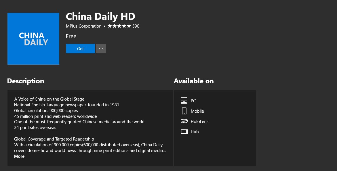Click the Hub screen icon
This screenshot has width=337, height=171.
tap(184, 132)
